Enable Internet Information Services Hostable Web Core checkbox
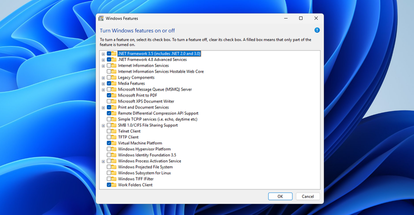This screenshot has height=215, width=414. (109, 71)
